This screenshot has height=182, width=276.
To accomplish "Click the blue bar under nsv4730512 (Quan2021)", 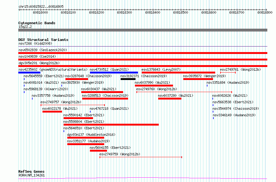I will coord(114,73).
